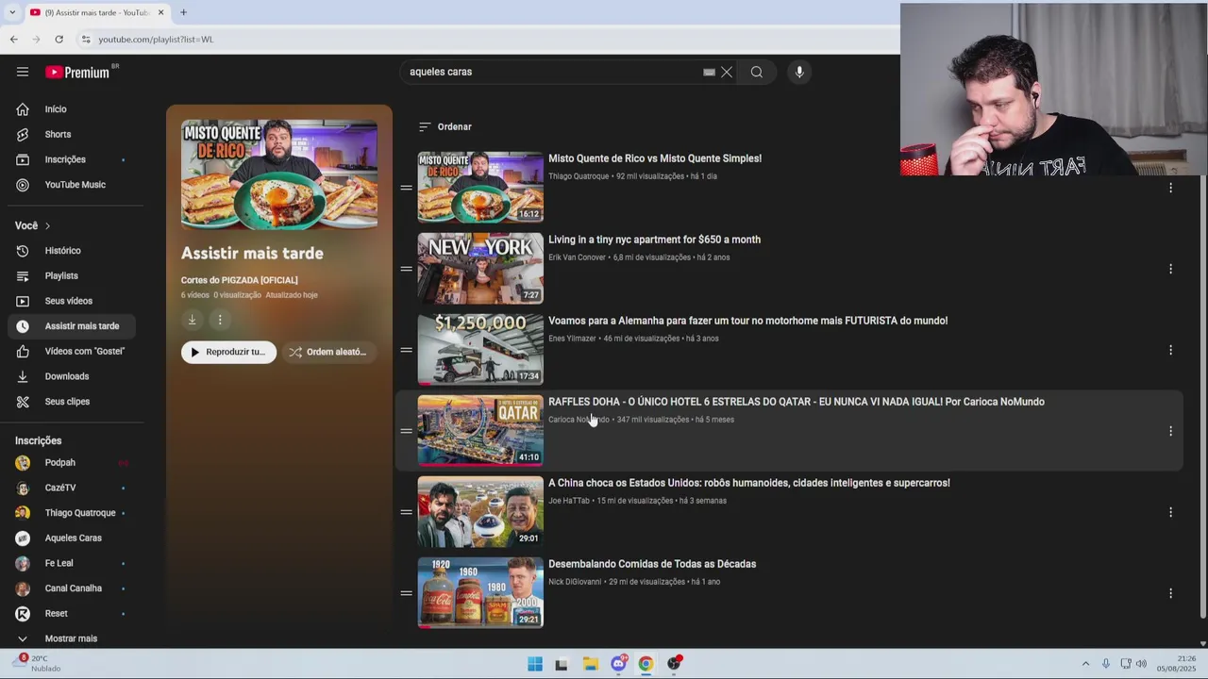Screen dimensions: 1208x679
Task: Click Erik Van Conover channel name
Action: tap(577, 257)
